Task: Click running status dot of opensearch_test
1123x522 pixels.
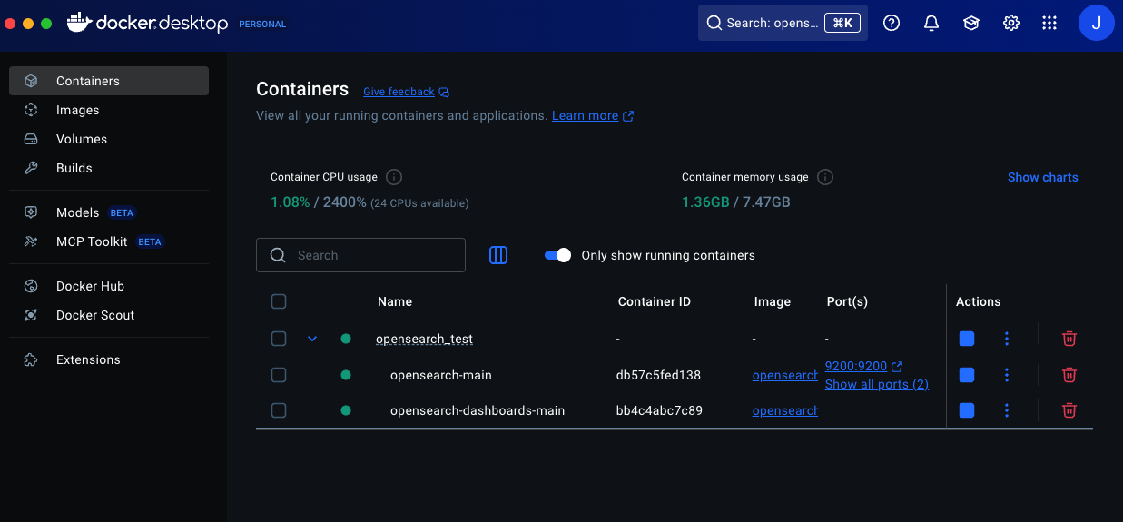Action: coord(346,339)
